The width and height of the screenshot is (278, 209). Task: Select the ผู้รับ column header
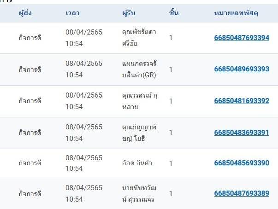click(129, 13)
